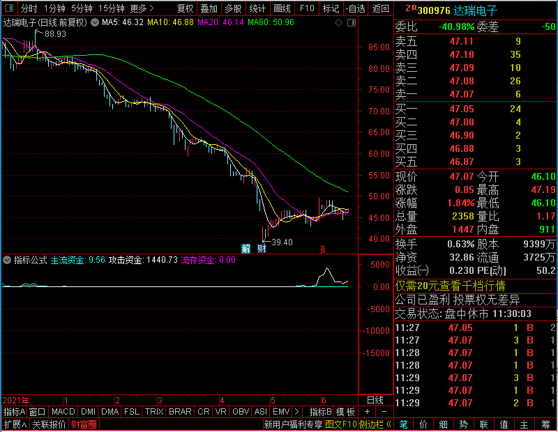Select the 买一 bid price 47.05

click(462, 109)
